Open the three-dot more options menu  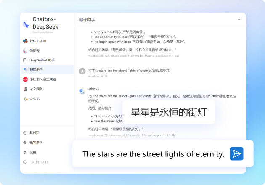tap(240, 20)
